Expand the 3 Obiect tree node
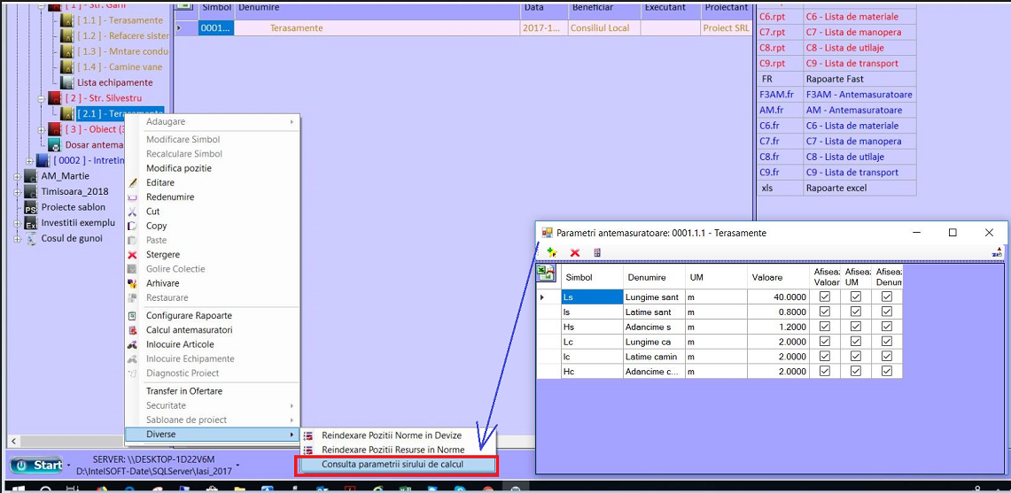Viewport: 1011px width, 493px height. [x=42, y=129]
